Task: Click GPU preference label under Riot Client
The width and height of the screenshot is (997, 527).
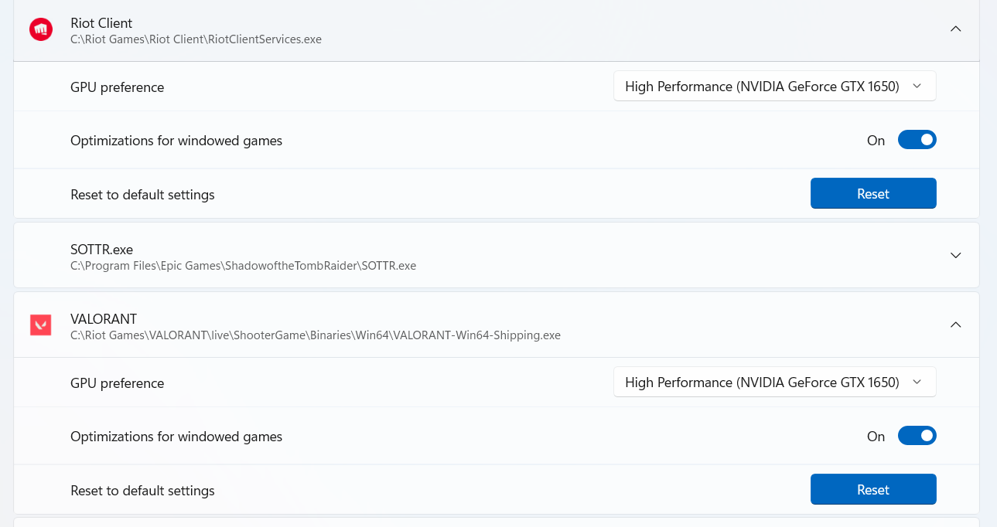Action: [x=117, y=87]
